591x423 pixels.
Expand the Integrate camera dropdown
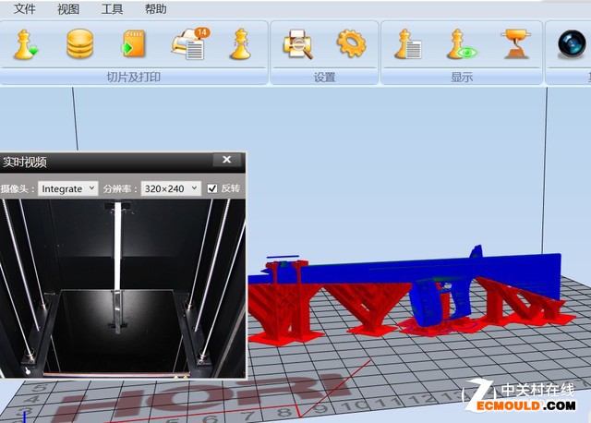tap(67, 188)
